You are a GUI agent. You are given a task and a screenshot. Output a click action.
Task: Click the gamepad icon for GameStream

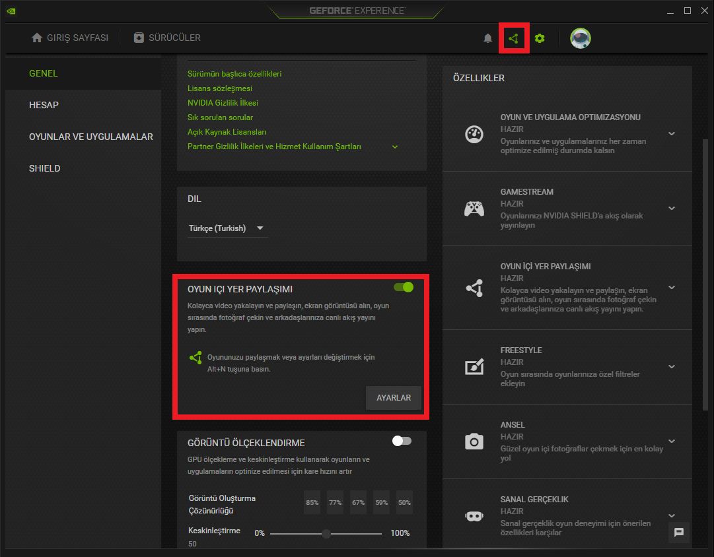coord(474,209)
